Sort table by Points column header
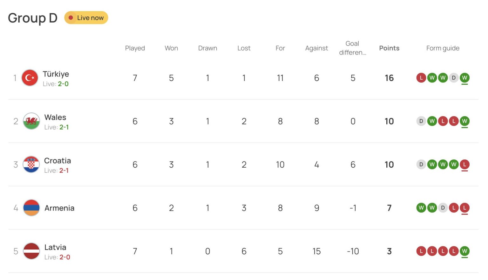488x280 pixels. click(389, 48)
